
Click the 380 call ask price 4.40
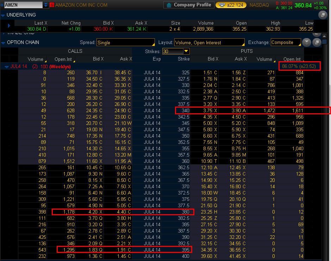[x=120, y=212]
